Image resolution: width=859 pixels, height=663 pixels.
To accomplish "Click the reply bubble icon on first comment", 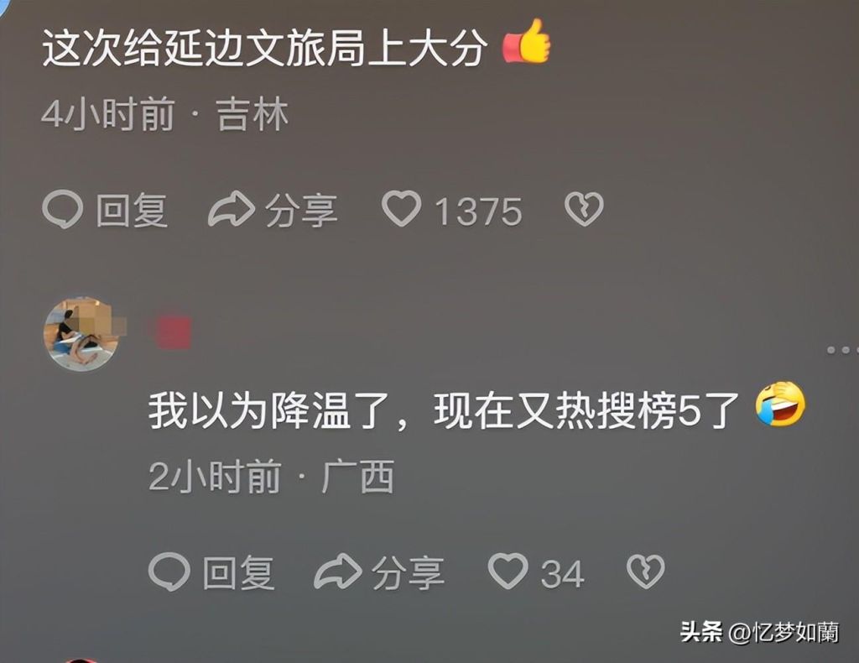I will (x=62, y=209).
